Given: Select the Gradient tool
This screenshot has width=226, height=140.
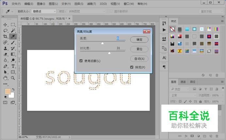Looking at the screenshot, I should [x=13, y=54].
